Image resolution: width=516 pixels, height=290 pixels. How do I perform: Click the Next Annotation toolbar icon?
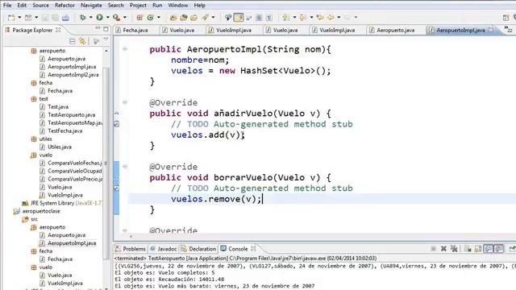[286, 18]
